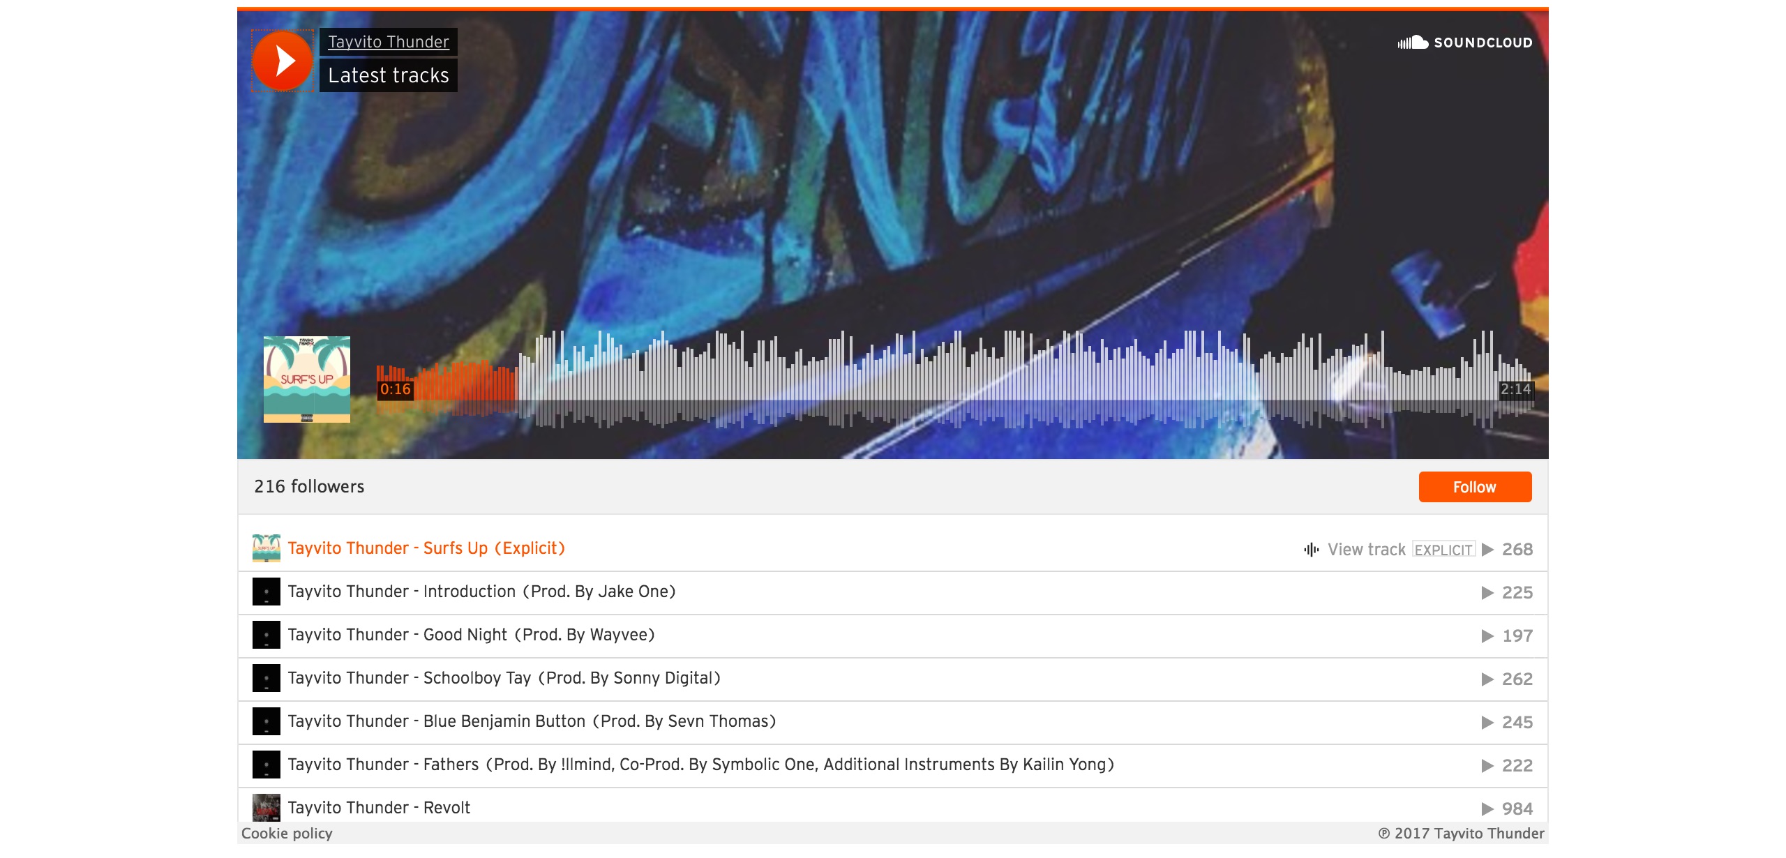This screenshot has width=1786, height=858.
Task: Seek within the waveform progress bar
Action: pyautogui.click(x=954, y=379)
